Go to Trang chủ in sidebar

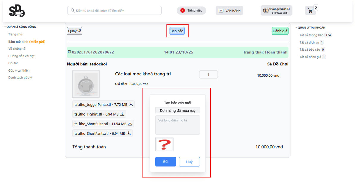pyautogui.click(x=15, y=34)
